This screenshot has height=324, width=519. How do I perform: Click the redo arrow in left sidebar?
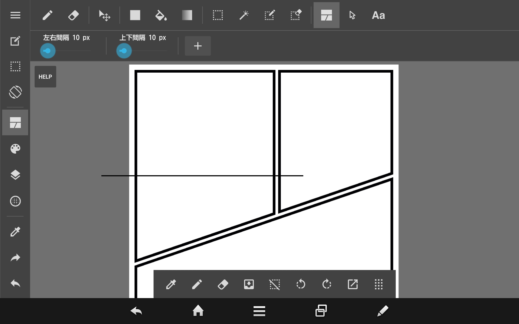(15, 258)
